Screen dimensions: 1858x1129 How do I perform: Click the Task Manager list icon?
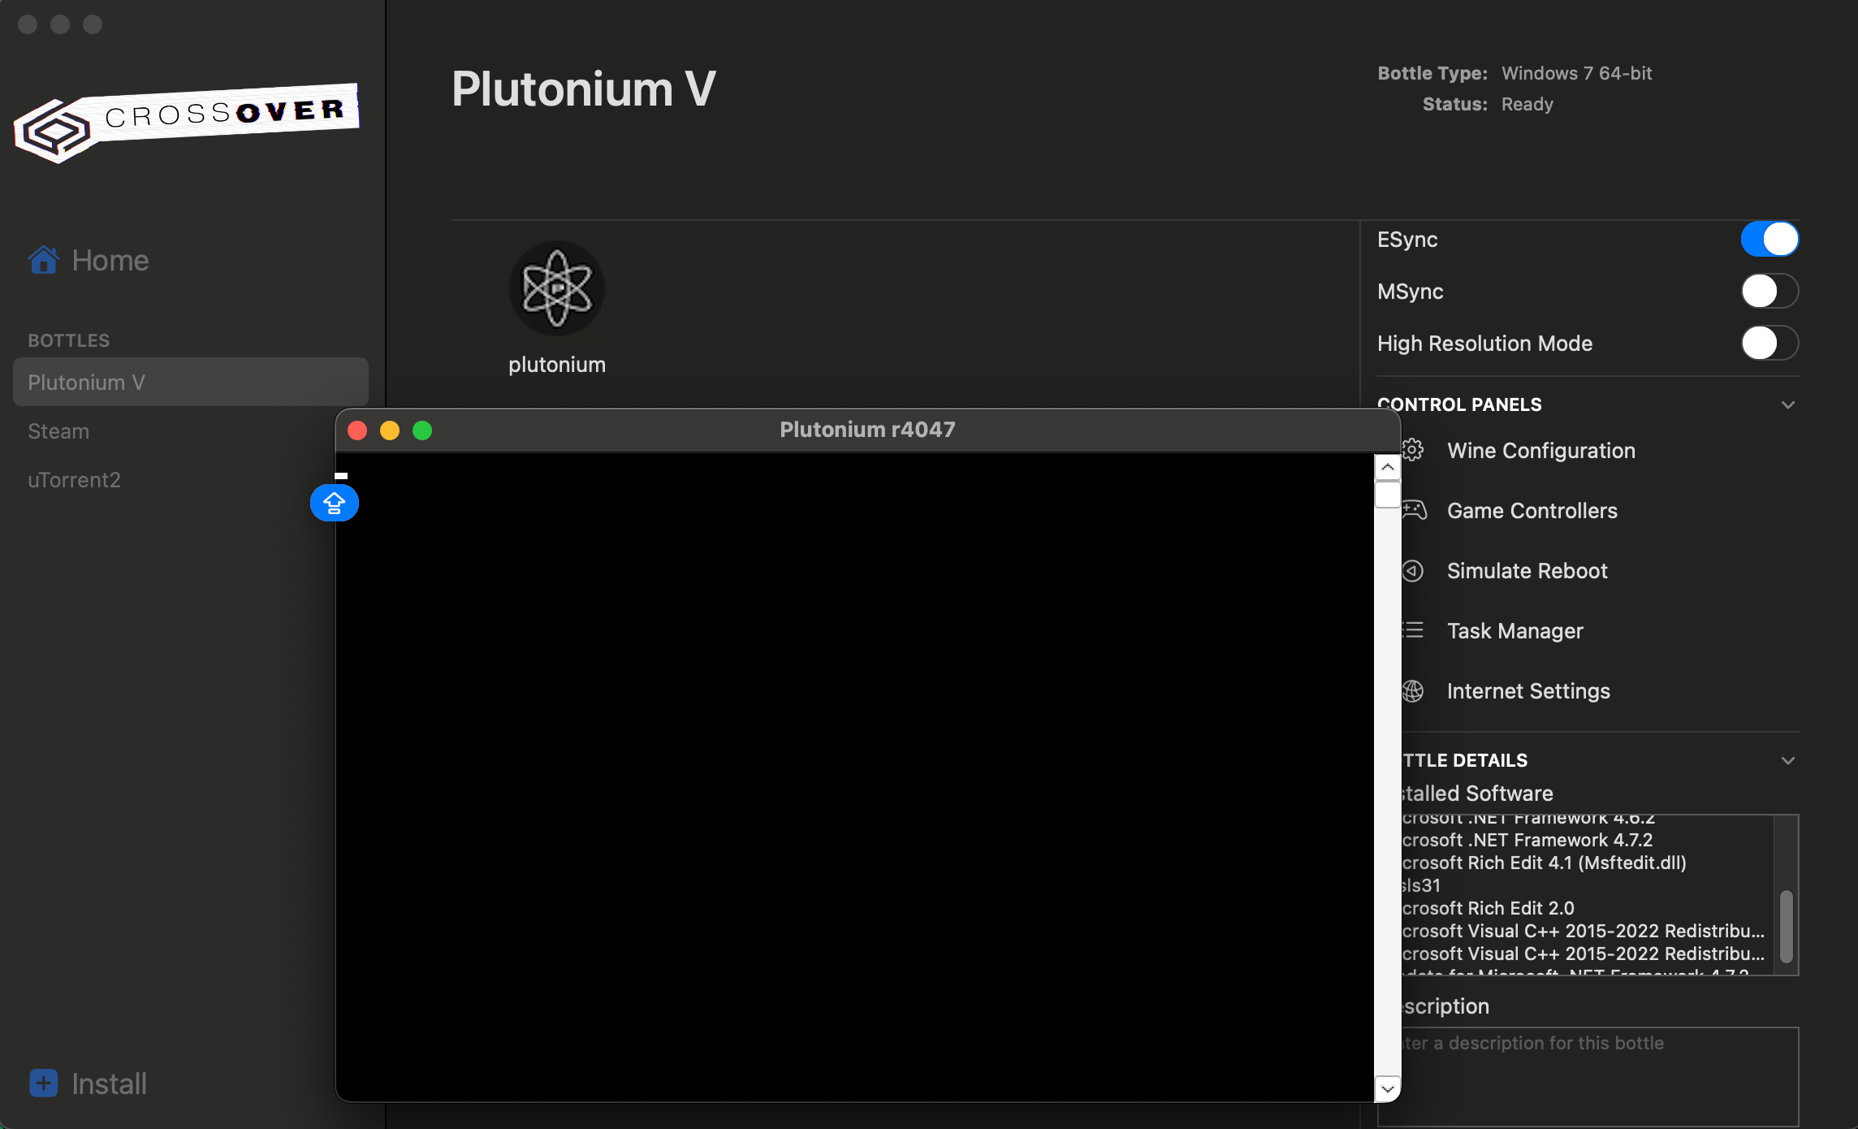[x=1413, y=630]
